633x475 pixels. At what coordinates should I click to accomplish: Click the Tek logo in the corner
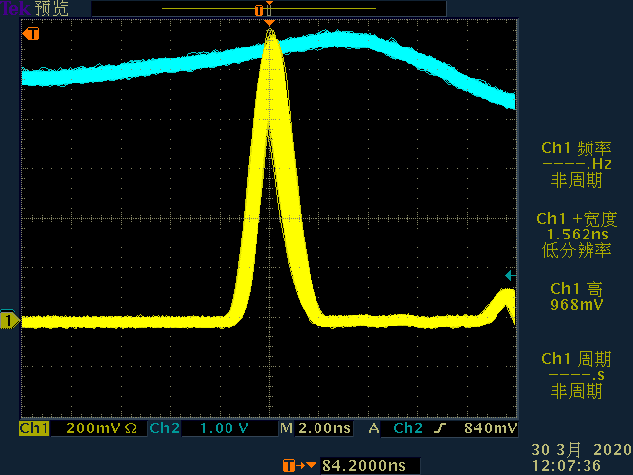[x=16, y=8]
